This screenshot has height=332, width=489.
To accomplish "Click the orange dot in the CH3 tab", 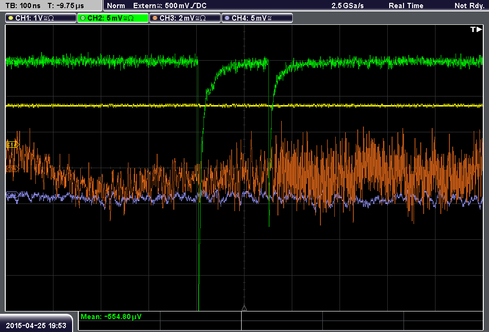I will (x=155, y=18).
